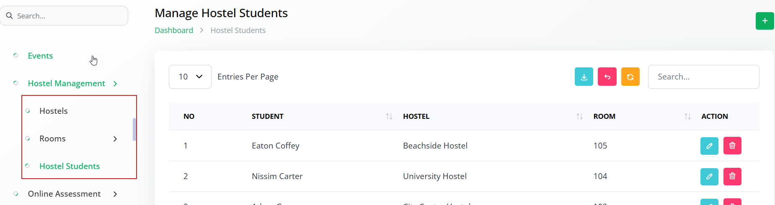Edit Nissim Carter's record with pencil icon
This screenshot has height=205, width=775.
tap(709, 177)
